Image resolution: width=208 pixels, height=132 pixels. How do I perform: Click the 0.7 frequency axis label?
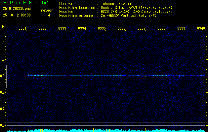pos(3,109)
